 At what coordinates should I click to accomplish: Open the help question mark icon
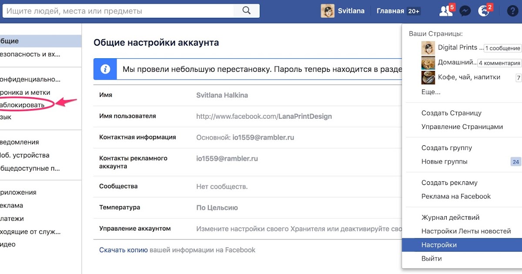(512, 11)
